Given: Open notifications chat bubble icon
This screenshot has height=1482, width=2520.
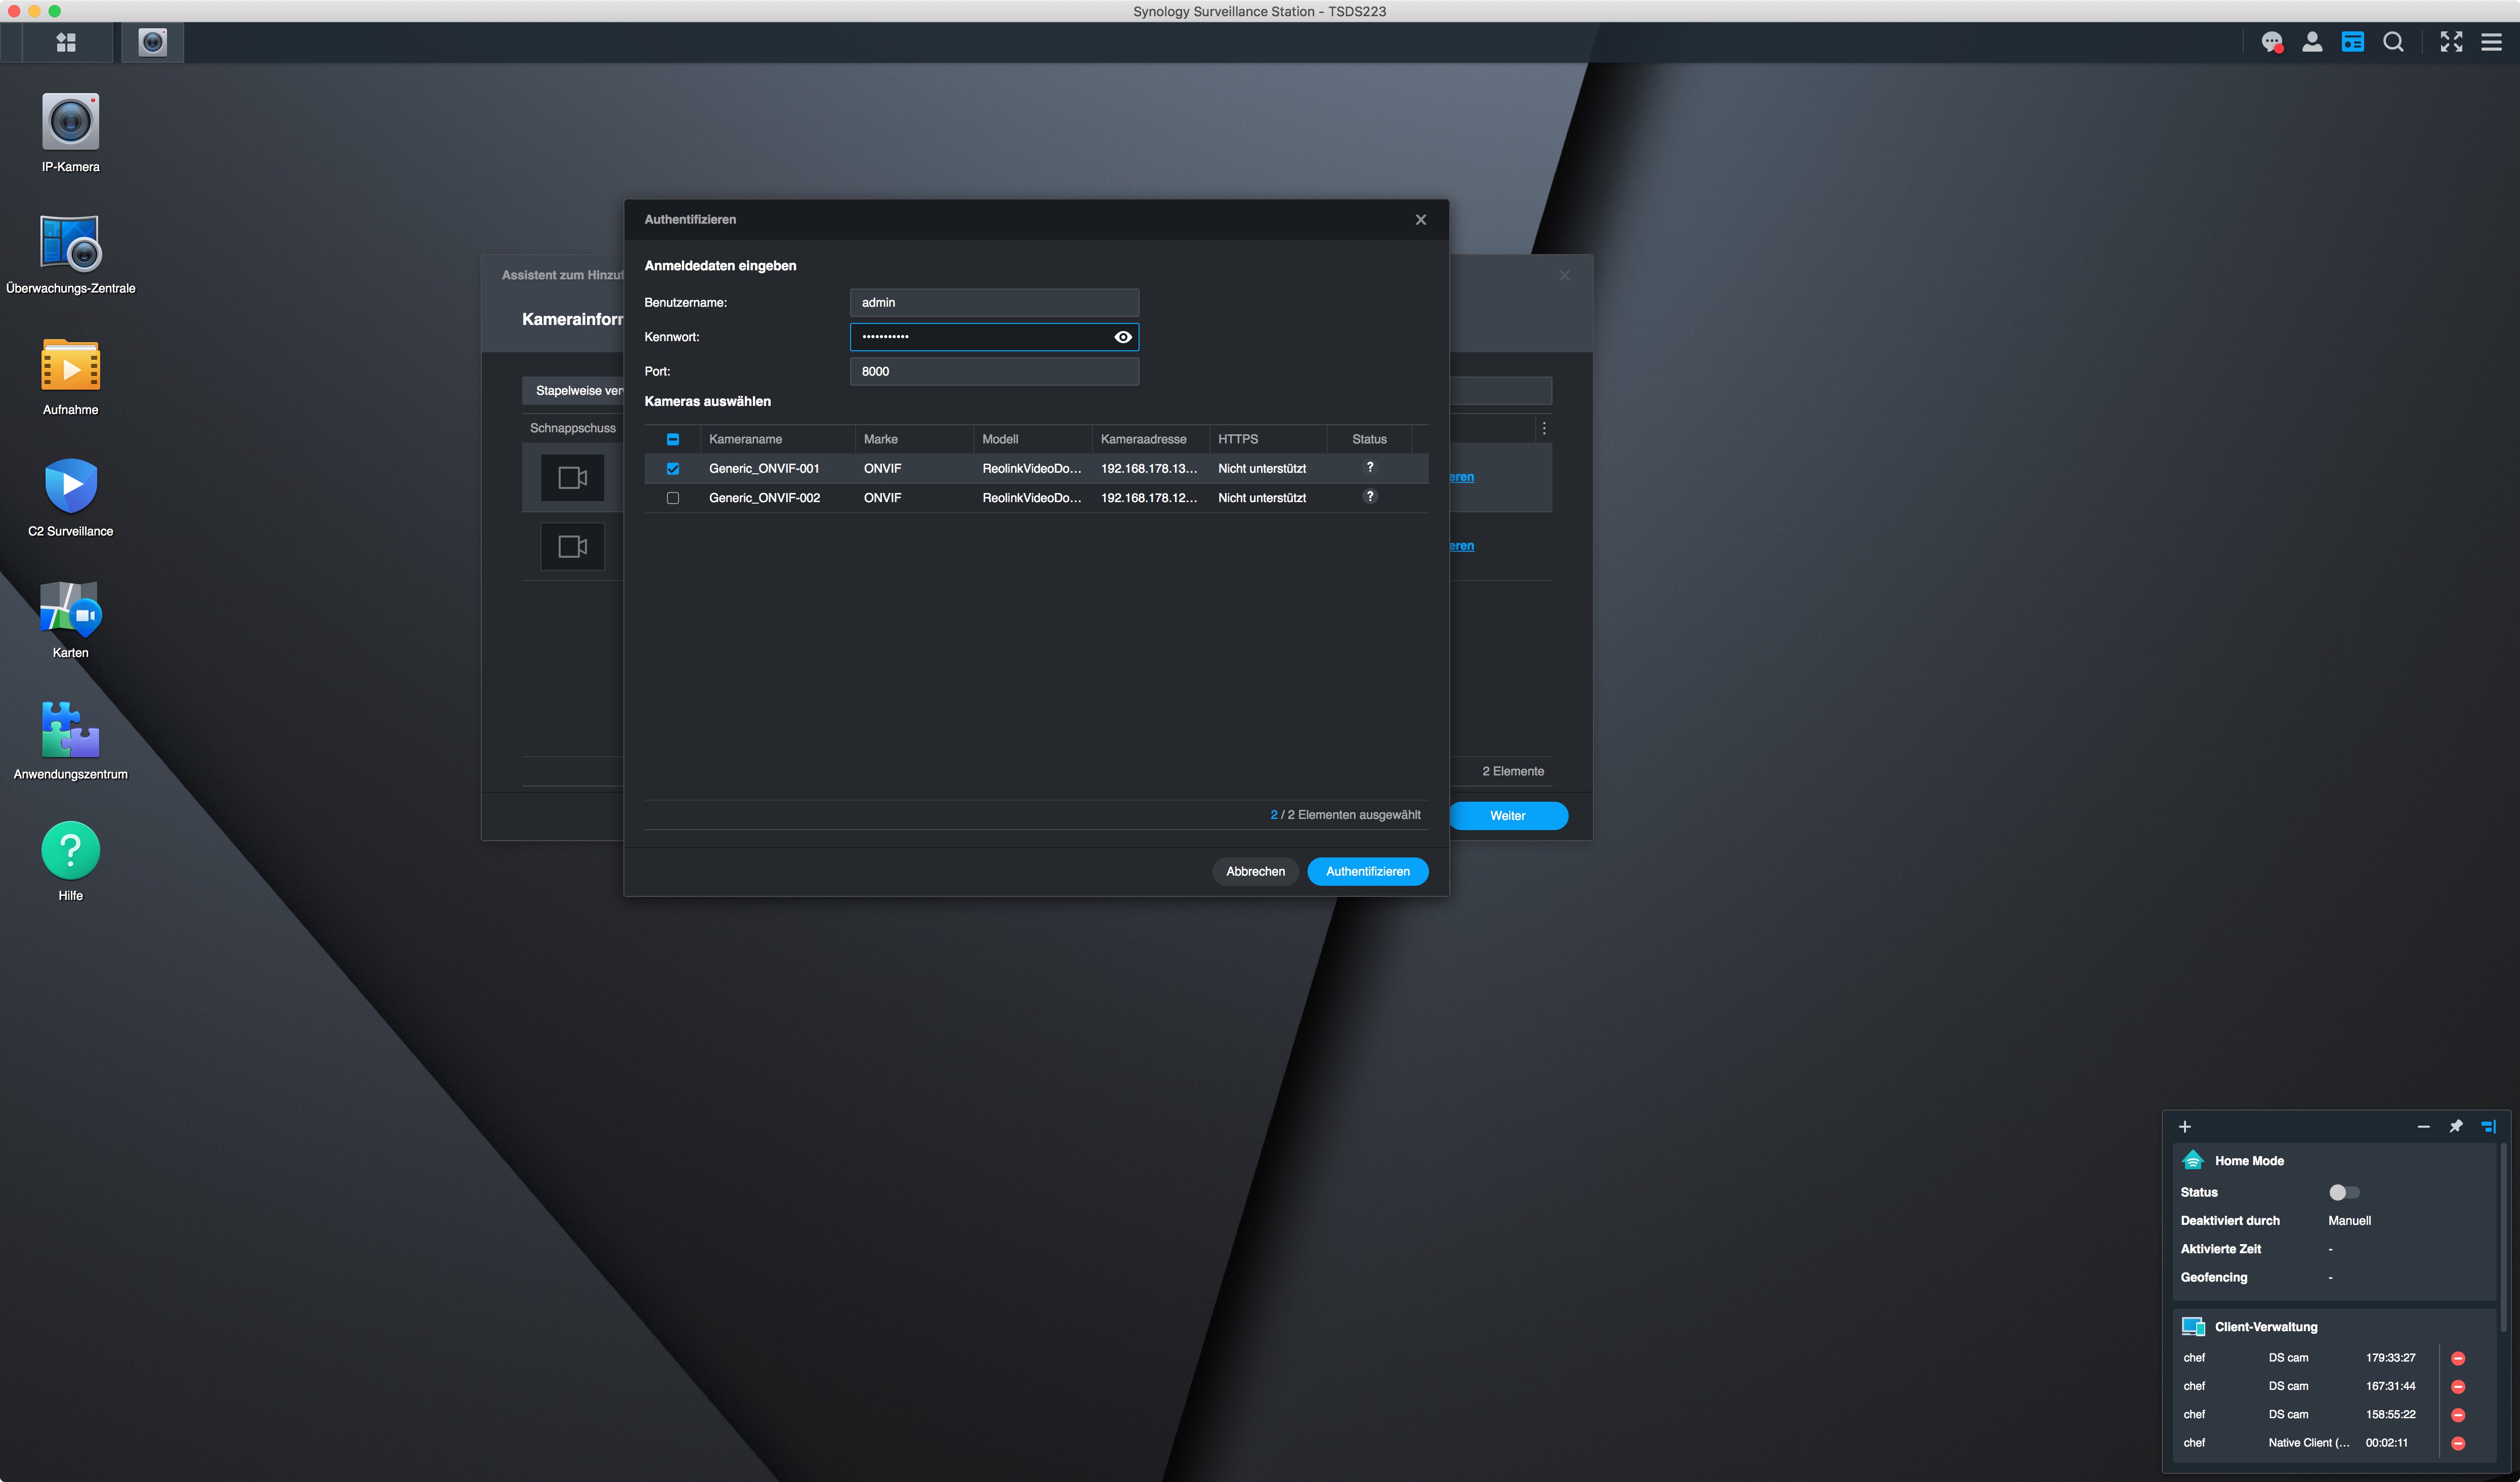Looking at the screenshot, I should (x=2271, y=42).
